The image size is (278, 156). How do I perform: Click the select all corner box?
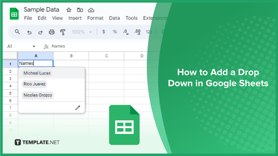point(10,56)
